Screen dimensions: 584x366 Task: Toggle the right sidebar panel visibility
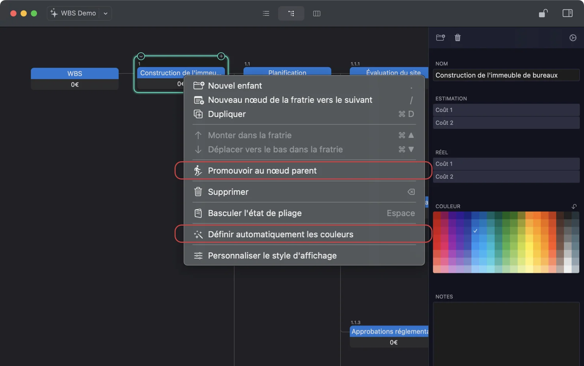(567, 14)
